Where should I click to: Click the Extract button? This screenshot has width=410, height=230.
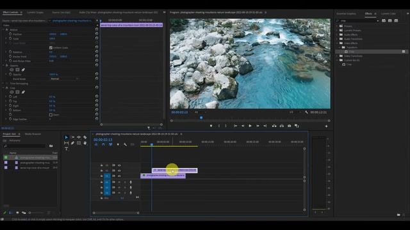[x=282, y=126]
